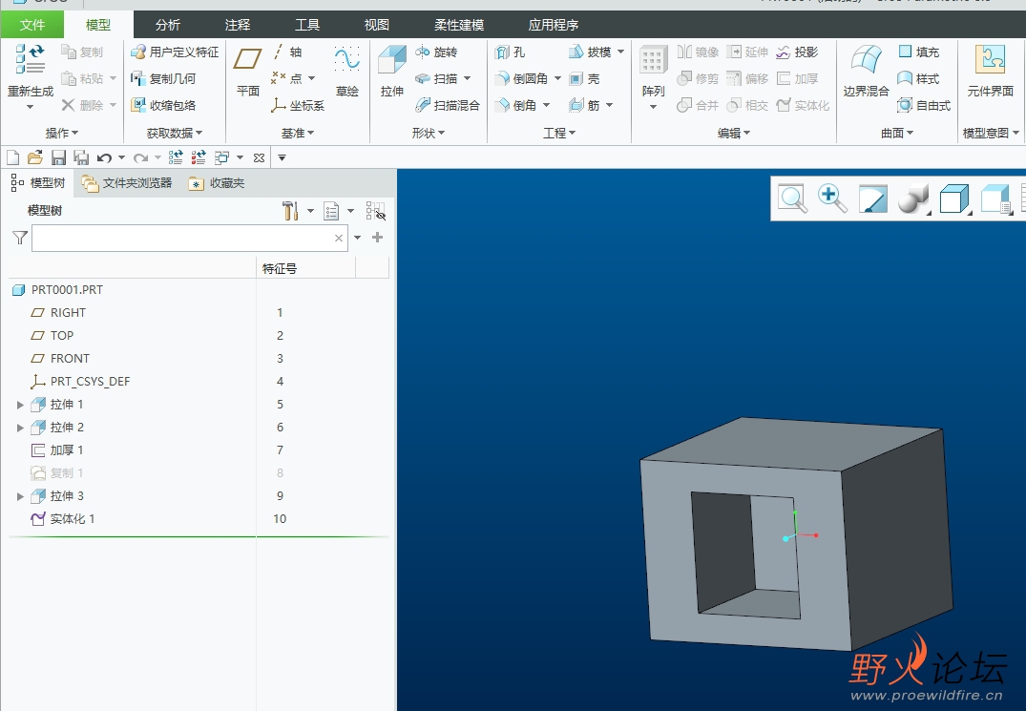The width and height of the screenshot is (1026, 711).
Task: Click the 扫描混合 swept blend tool
Action: 448,105
